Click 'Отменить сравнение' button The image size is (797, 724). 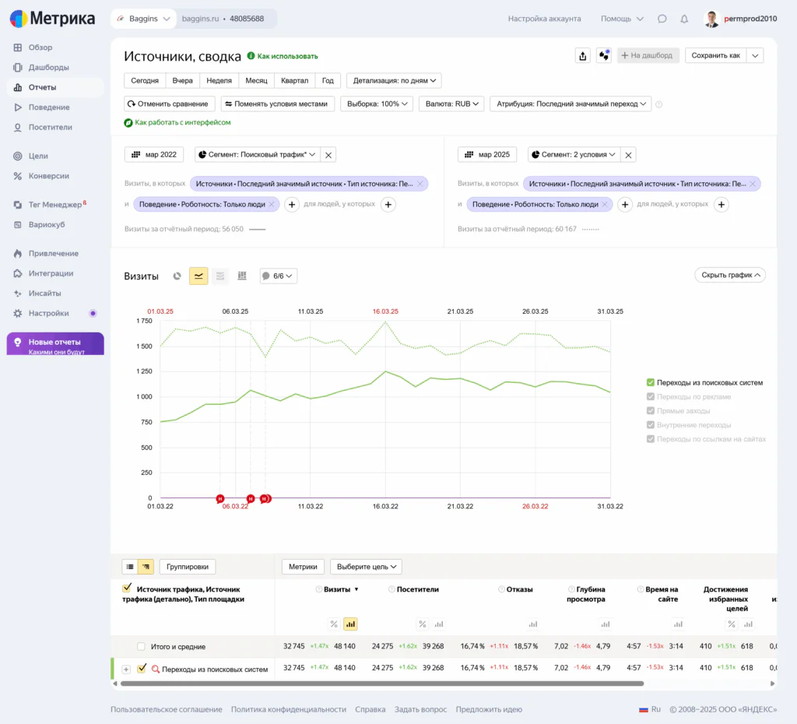click(x=169, y=104)
